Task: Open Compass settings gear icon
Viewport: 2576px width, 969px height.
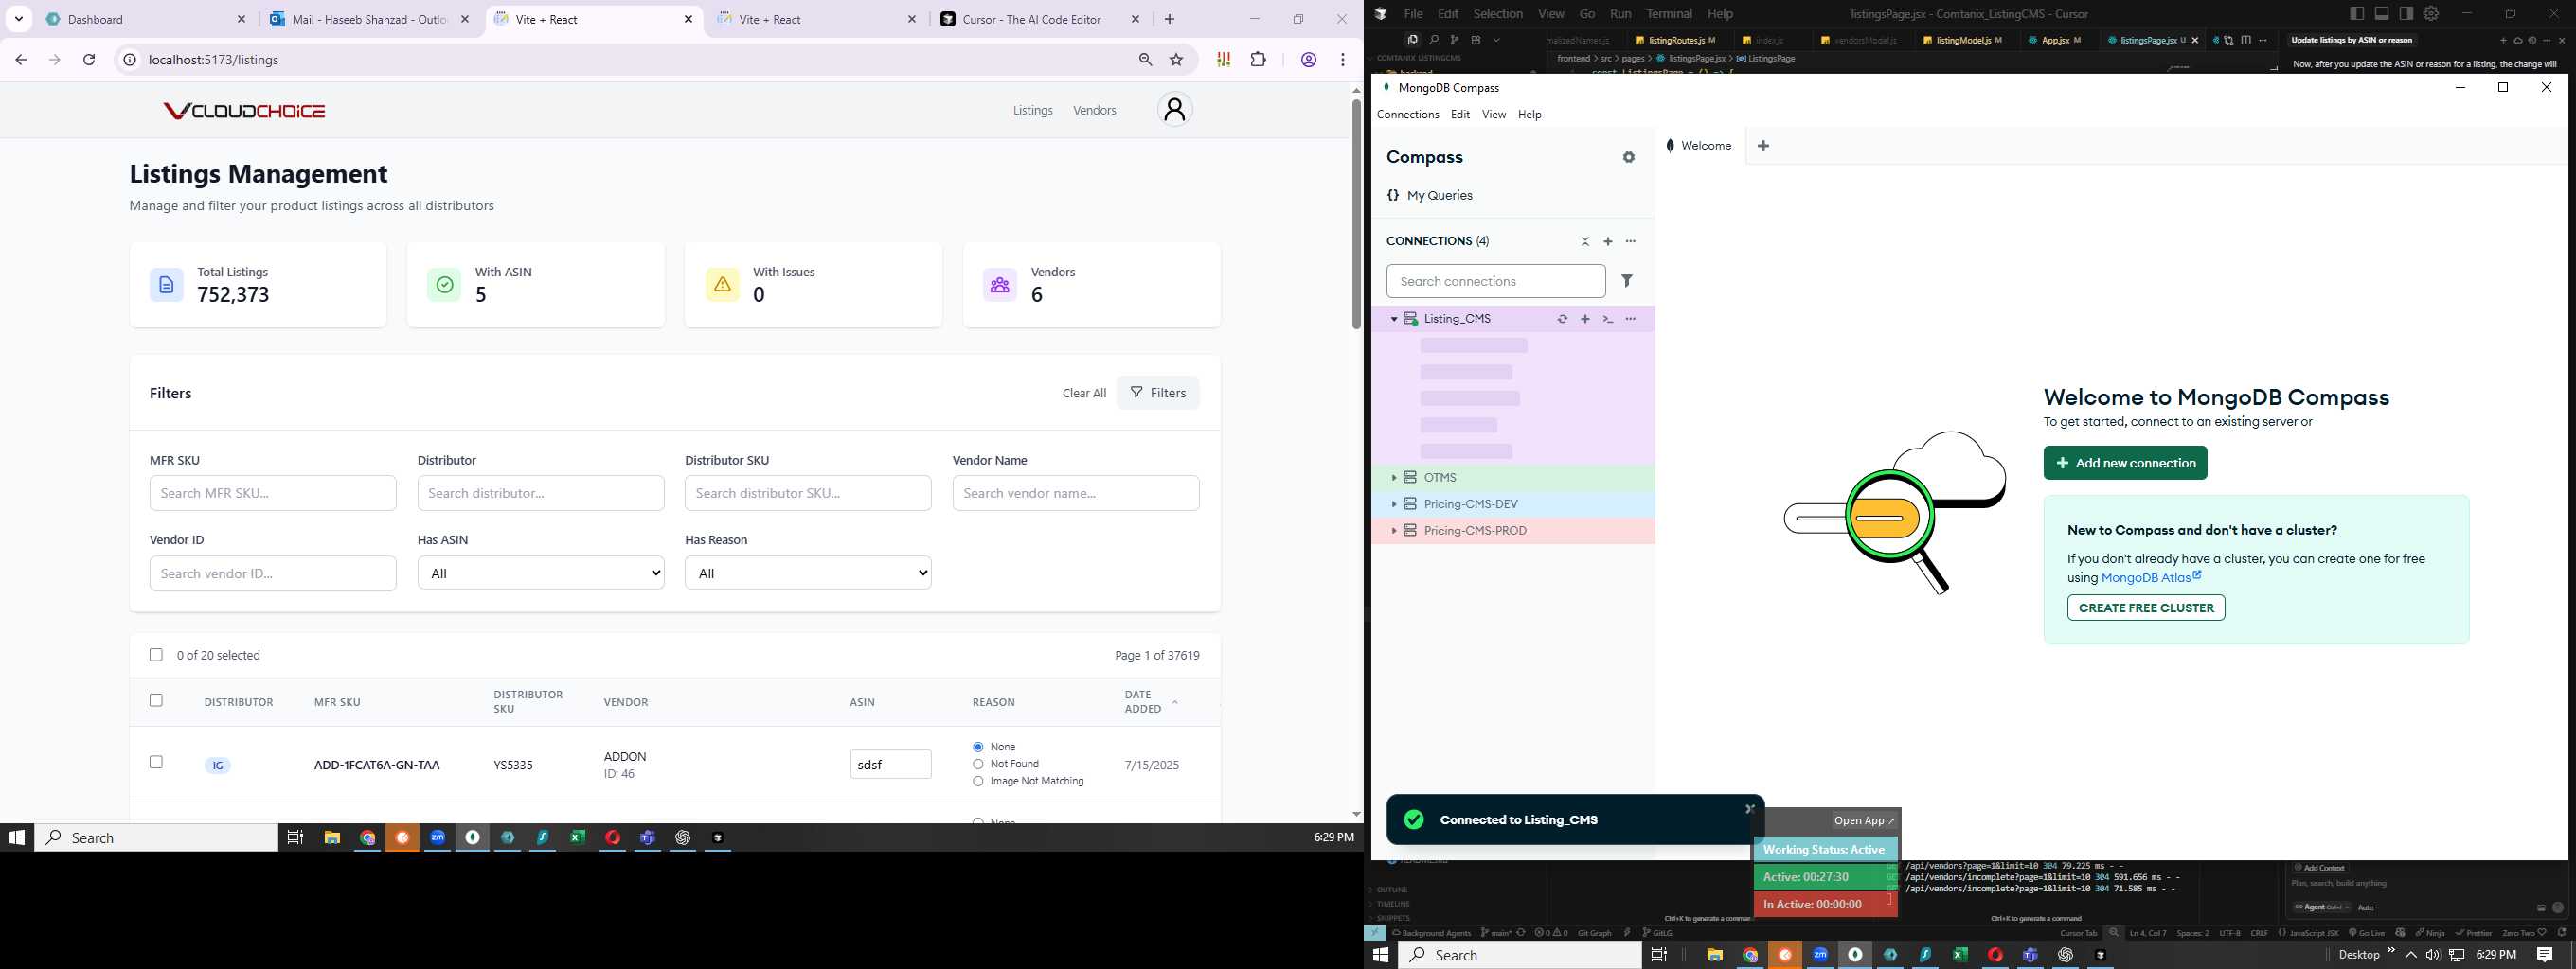Action: (1629, 158)
